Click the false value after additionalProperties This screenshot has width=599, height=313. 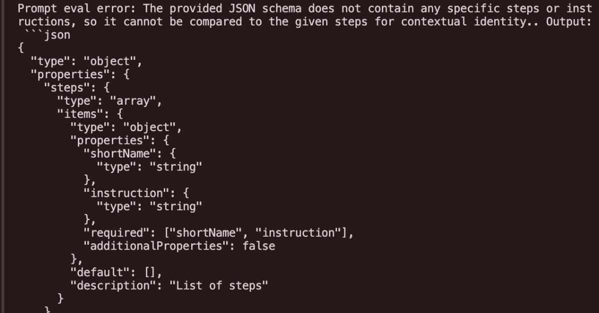tap(259, 246)
